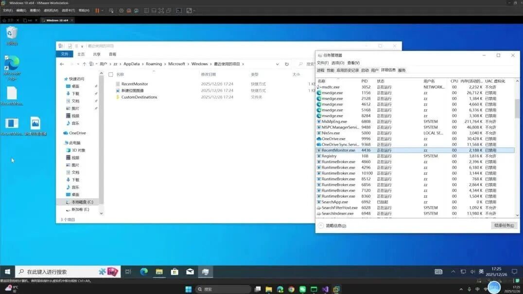Click the Explorer back arrow
Screen dimensions: 523x294
coord(62,64)
